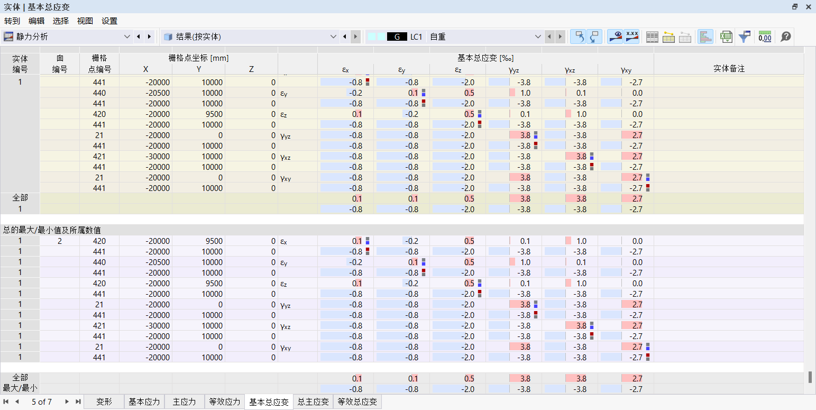Open the help question mark icon
This screenshot has height=410, width=816.
(785, 37)
